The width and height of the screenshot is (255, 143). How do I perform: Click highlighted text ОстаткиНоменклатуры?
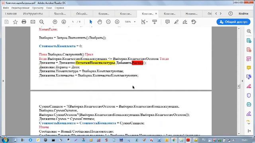[x=95, y=63]
